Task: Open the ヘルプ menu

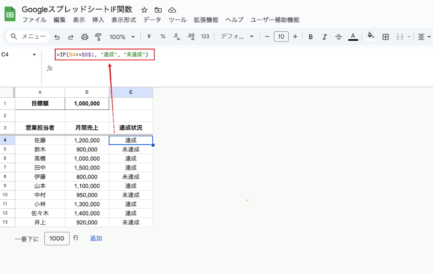Action: pos(235,20)
